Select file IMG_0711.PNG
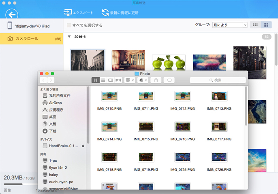 tap(146, 101)
